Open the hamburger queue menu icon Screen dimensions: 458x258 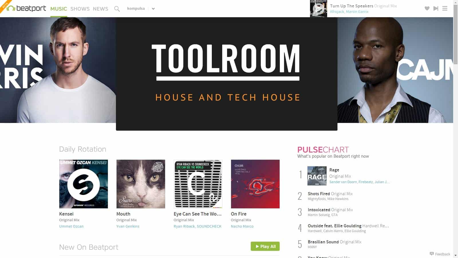coord(445,9)
